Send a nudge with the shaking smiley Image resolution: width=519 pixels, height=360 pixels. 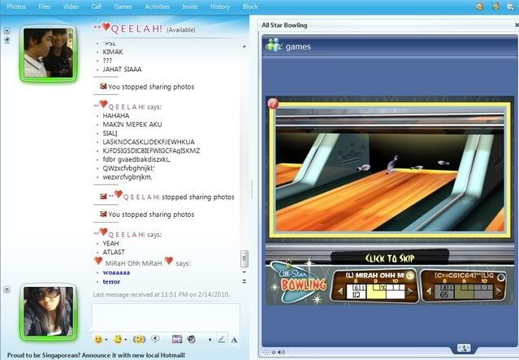(x=140, y=339)
